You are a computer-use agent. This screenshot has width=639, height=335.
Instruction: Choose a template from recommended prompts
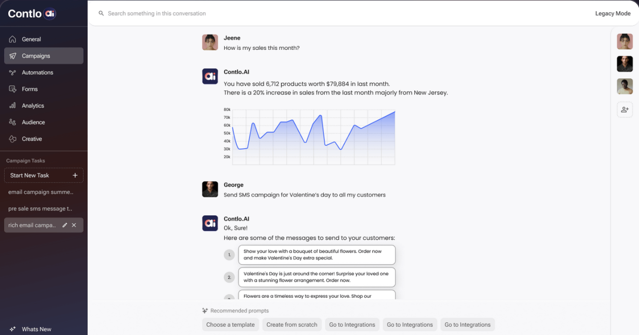point(230,324)
